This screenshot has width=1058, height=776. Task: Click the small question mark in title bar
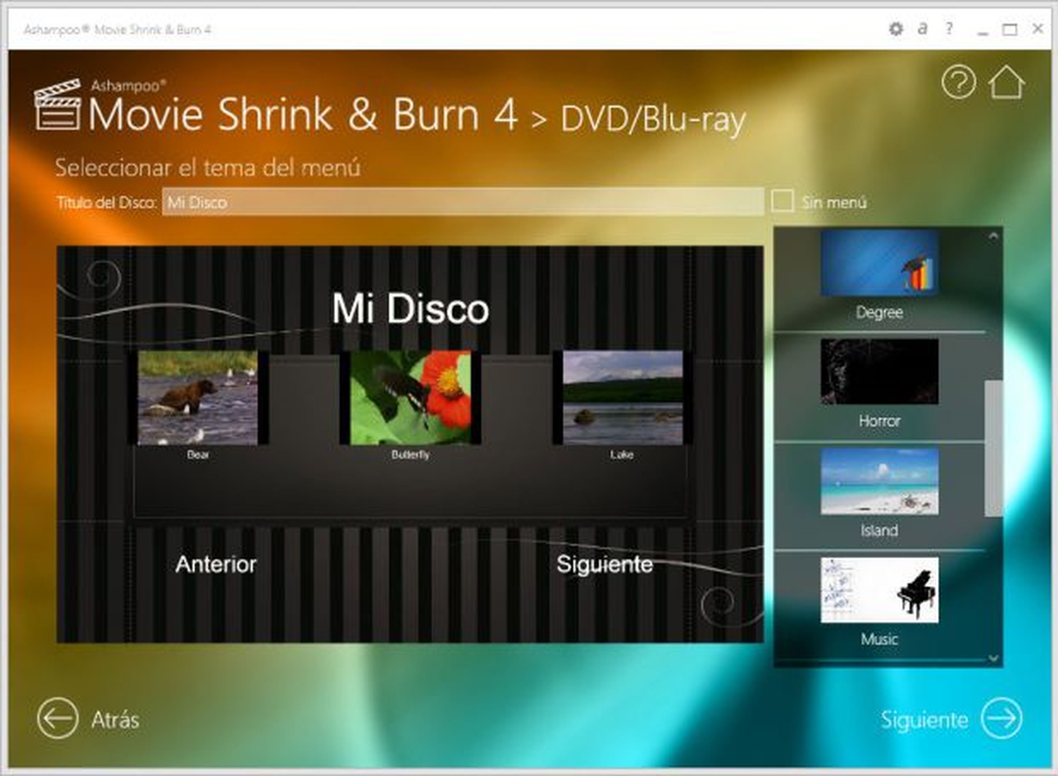[x=949, y=29]
